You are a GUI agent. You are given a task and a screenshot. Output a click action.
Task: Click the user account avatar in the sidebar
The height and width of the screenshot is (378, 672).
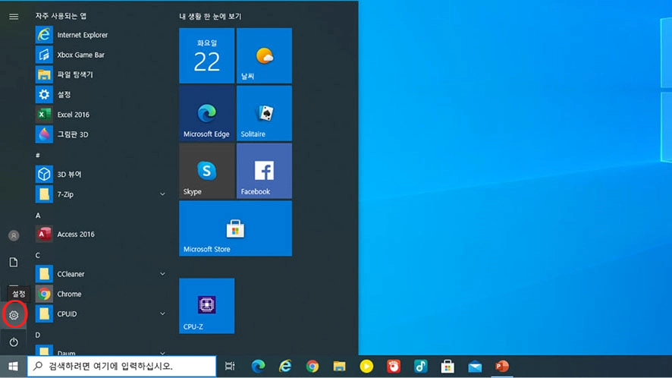pos(14,235)
